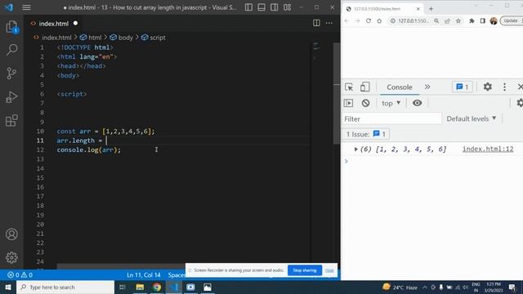Clear the console
The height and width of the screenshot is (294, 523).
(365, 103)
